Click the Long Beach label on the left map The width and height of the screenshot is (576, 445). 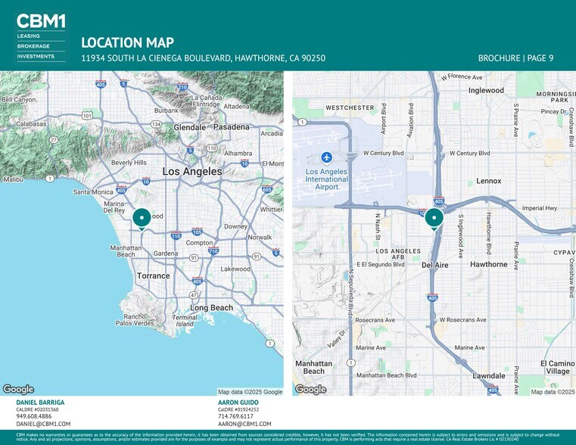pyautogui.click(x=211, y=308)
